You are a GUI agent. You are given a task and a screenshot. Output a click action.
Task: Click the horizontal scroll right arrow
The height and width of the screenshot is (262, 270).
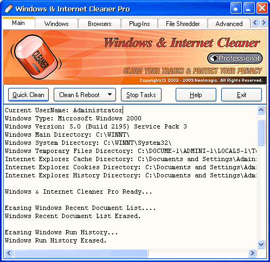coord(253,253)
